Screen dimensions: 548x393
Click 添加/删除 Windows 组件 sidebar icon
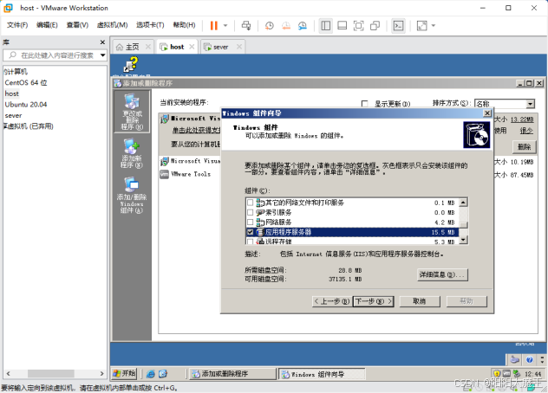132,195
